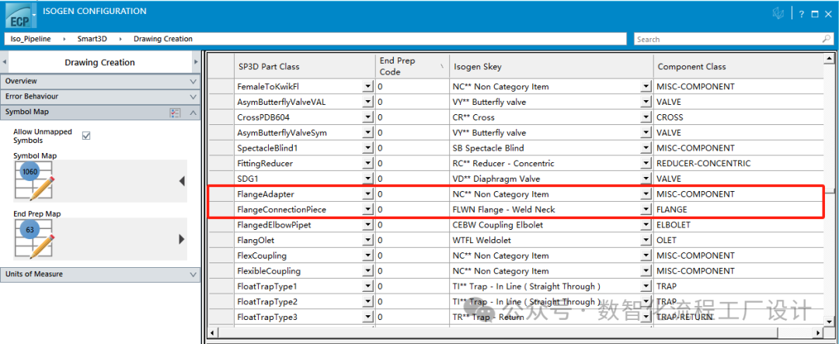
Task: Click the right arrow beside End Prep Map
Action: [x=182, y=239]
